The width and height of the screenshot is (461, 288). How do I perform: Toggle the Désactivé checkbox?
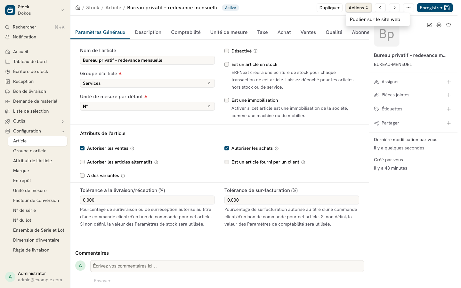[x=227, y=51]
